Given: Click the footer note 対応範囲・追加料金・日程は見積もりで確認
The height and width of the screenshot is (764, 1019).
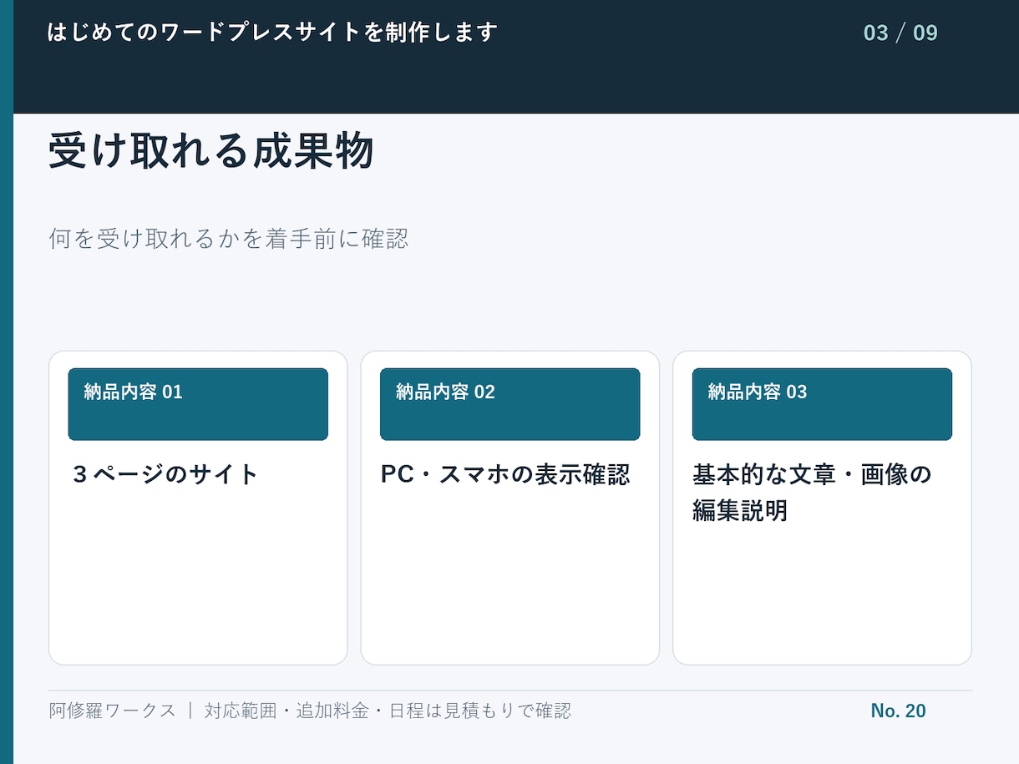Looking at the screenshot, I should pyautogui.click(x=388, y=711).
